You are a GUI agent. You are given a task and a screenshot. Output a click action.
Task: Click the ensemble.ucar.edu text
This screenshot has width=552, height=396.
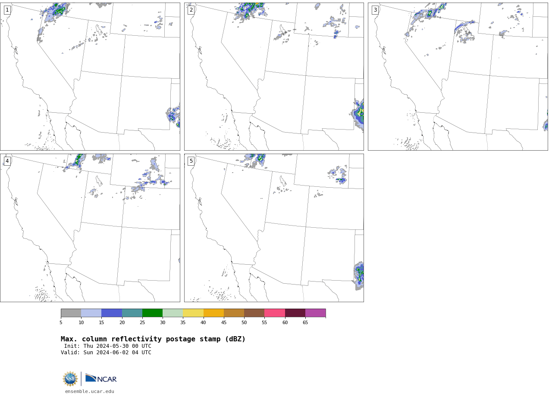pos(90,392)
